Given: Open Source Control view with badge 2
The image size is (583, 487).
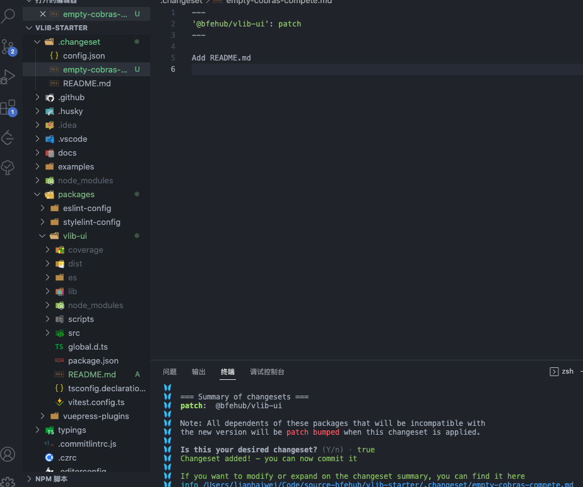Looking at the screenshot, I should 8,47.
